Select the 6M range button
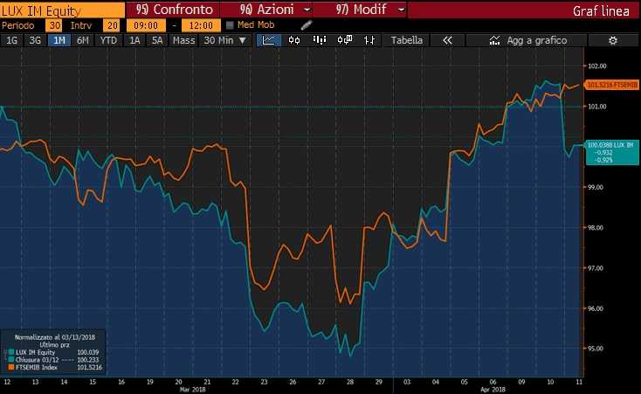The image size is (641, 394). coord(83,40)
